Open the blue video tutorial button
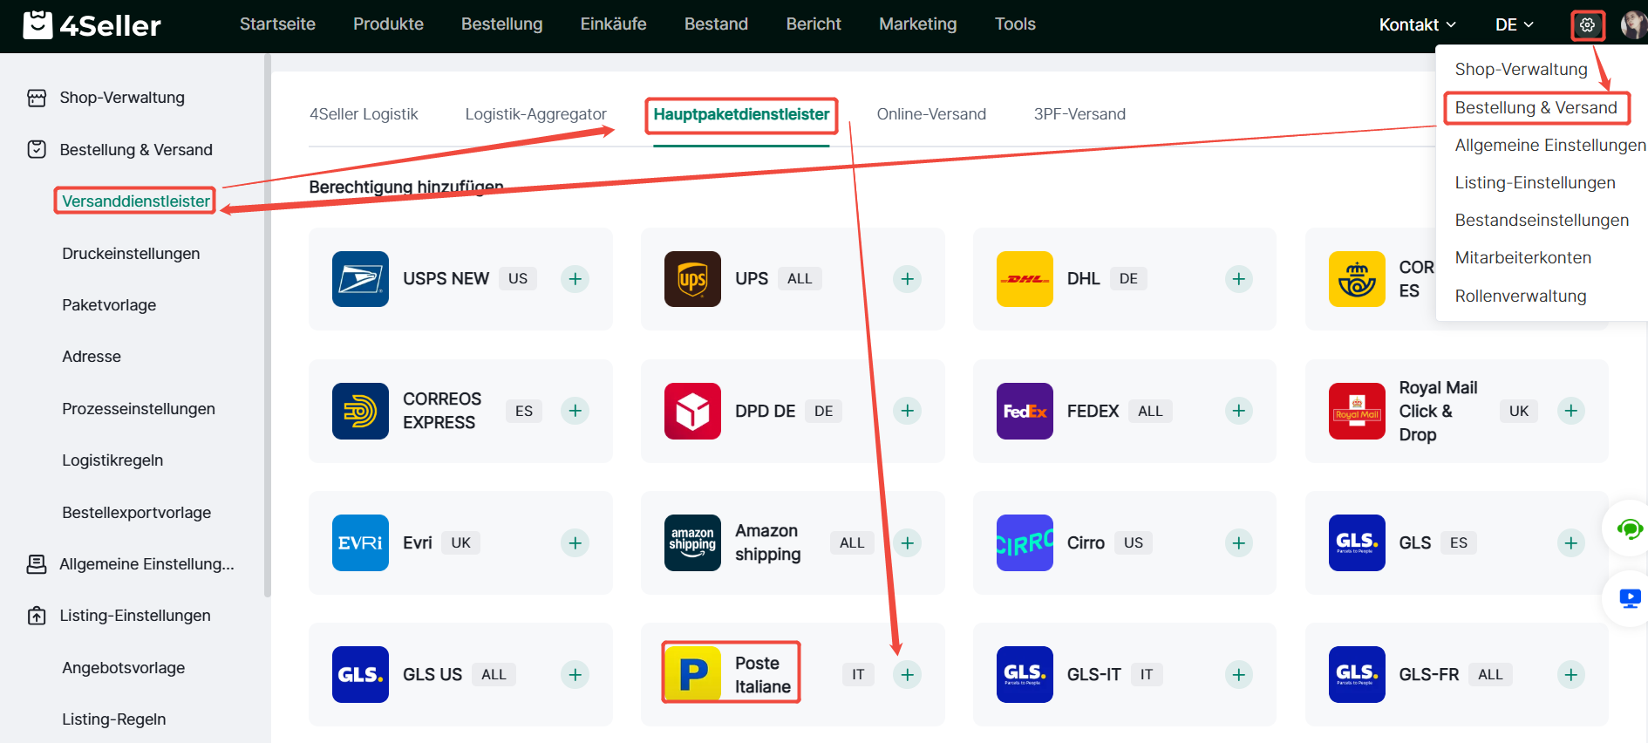 (1629, 598)
